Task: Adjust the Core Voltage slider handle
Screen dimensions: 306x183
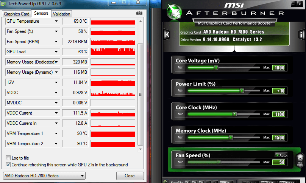Action: click(216, 67)
